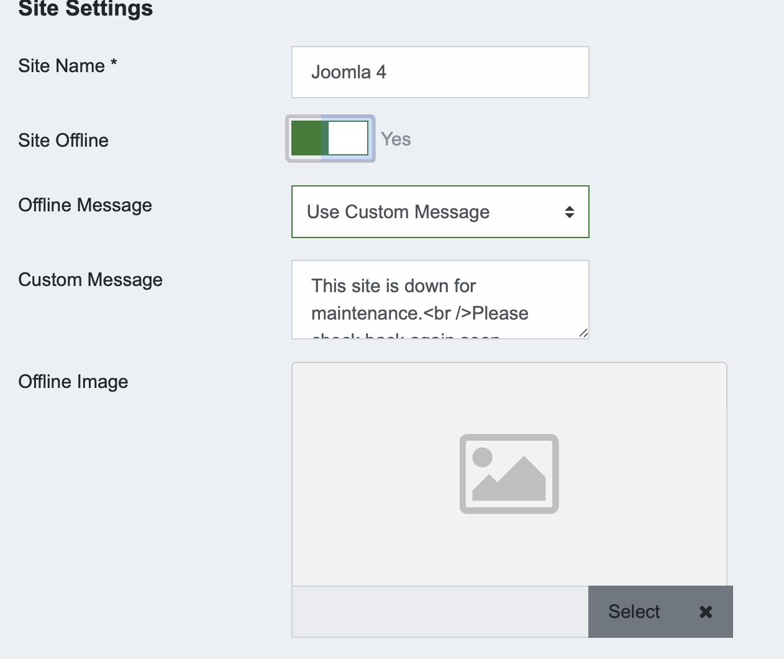This screenshot has width=784, height=659.
Task: Click the 'Site Settings' heading
Action: coord(86,9)
